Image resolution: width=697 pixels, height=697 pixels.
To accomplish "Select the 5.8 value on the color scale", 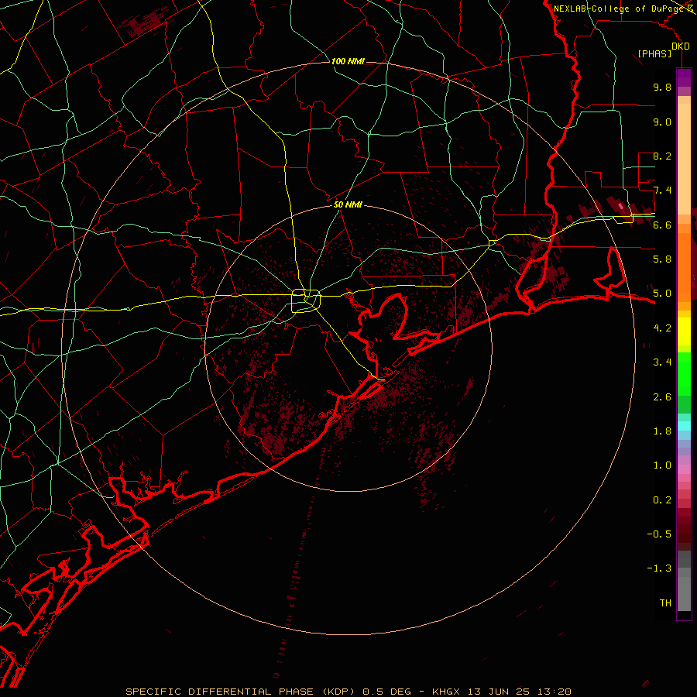I will click(x=662, y=259).
